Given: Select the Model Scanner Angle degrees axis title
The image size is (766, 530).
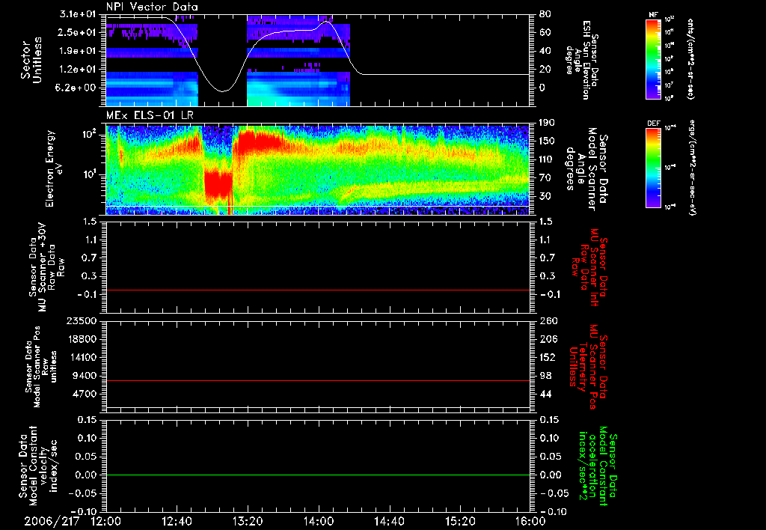Looking at the screenshot, I should 588,168.
